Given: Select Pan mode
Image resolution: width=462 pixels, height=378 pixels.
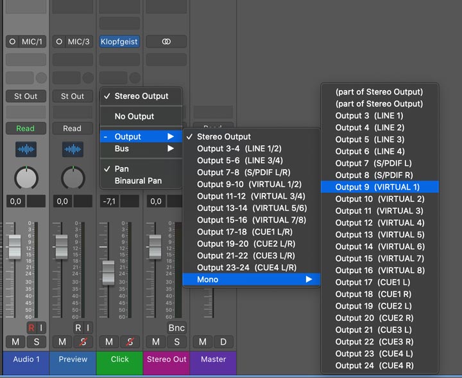Looking at the screenshot, I should click(141, 169).
